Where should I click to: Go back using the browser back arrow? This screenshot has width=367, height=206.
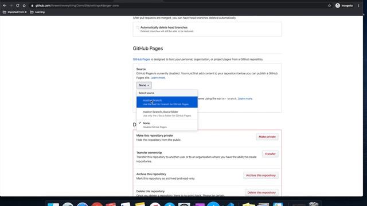click(x=5, y=6)
